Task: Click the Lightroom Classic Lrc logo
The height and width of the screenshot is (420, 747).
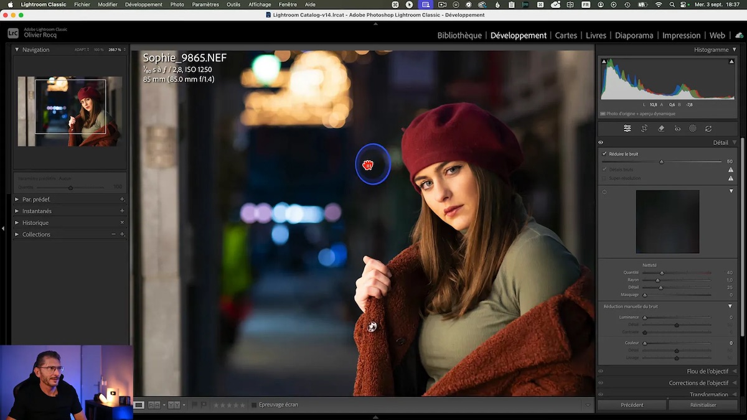Action: 13,33
